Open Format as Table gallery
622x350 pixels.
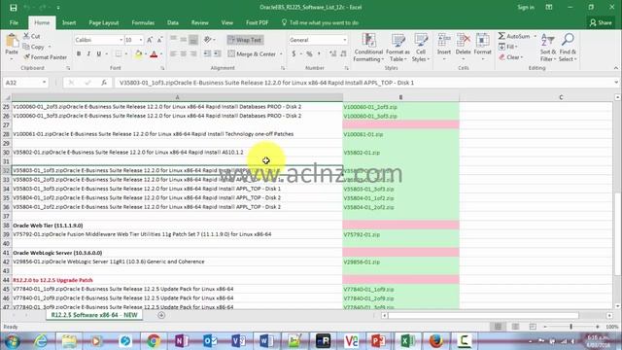tap(397, 48)
